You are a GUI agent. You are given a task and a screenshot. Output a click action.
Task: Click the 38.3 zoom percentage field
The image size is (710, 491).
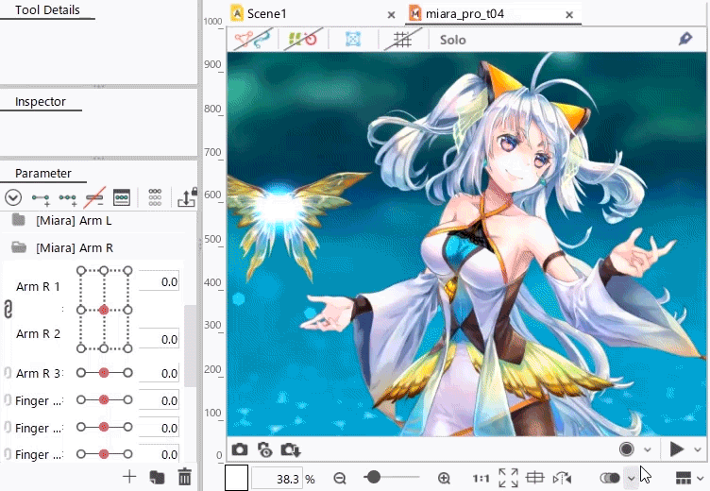278,479
